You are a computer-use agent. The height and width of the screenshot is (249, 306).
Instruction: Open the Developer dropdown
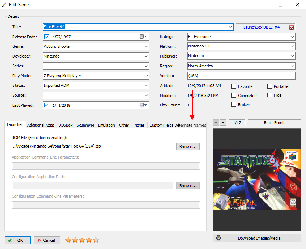point(146,56)
